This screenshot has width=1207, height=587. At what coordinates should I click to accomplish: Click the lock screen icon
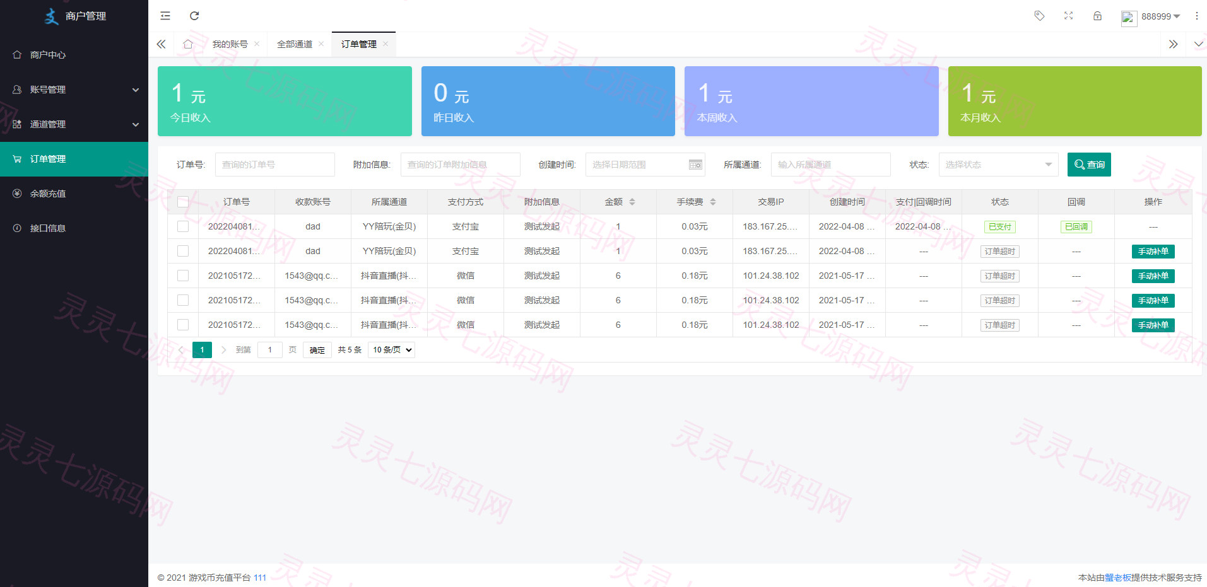(1097, 16)
